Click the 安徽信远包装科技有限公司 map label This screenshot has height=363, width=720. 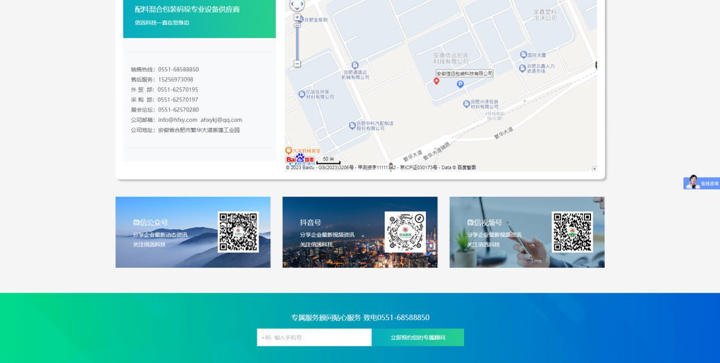click(465, 73)
